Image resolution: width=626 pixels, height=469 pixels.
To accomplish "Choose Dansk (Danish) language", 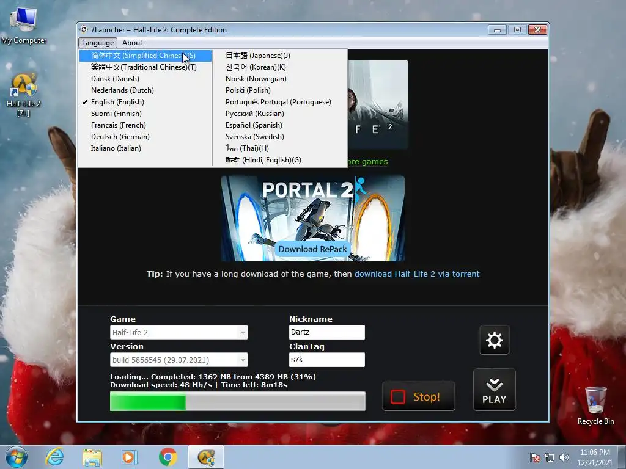I will tap(145, 79).
